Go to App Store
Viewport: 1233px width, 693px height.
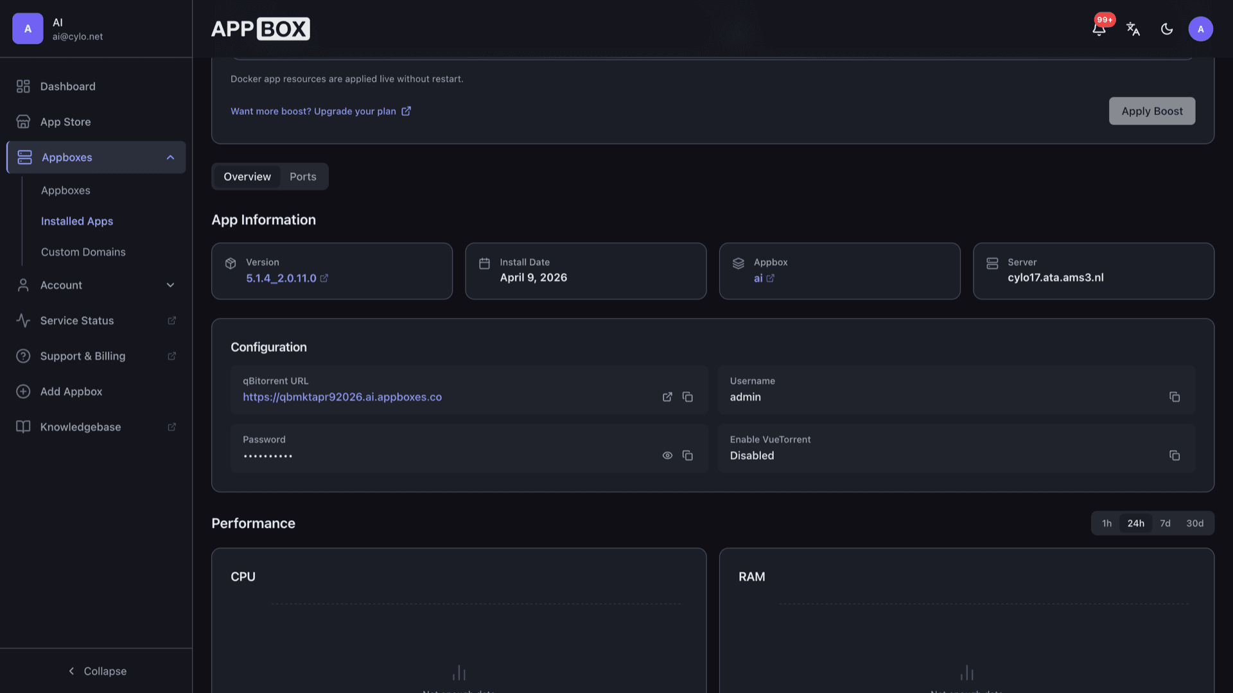96,121
